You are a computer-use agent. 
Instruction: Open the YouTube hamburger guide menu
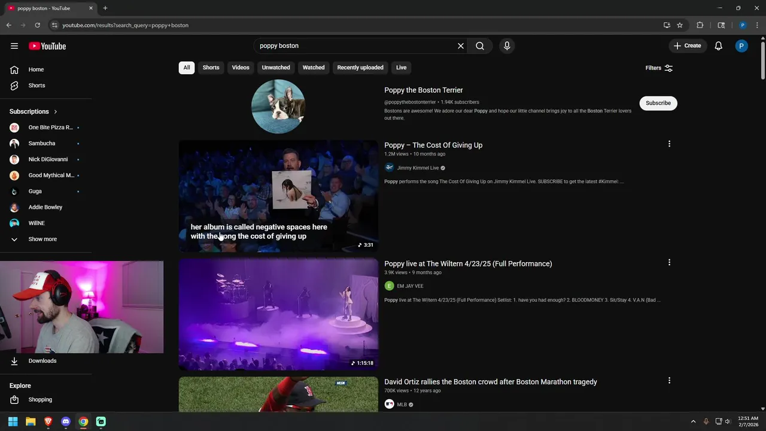point(14,46)
